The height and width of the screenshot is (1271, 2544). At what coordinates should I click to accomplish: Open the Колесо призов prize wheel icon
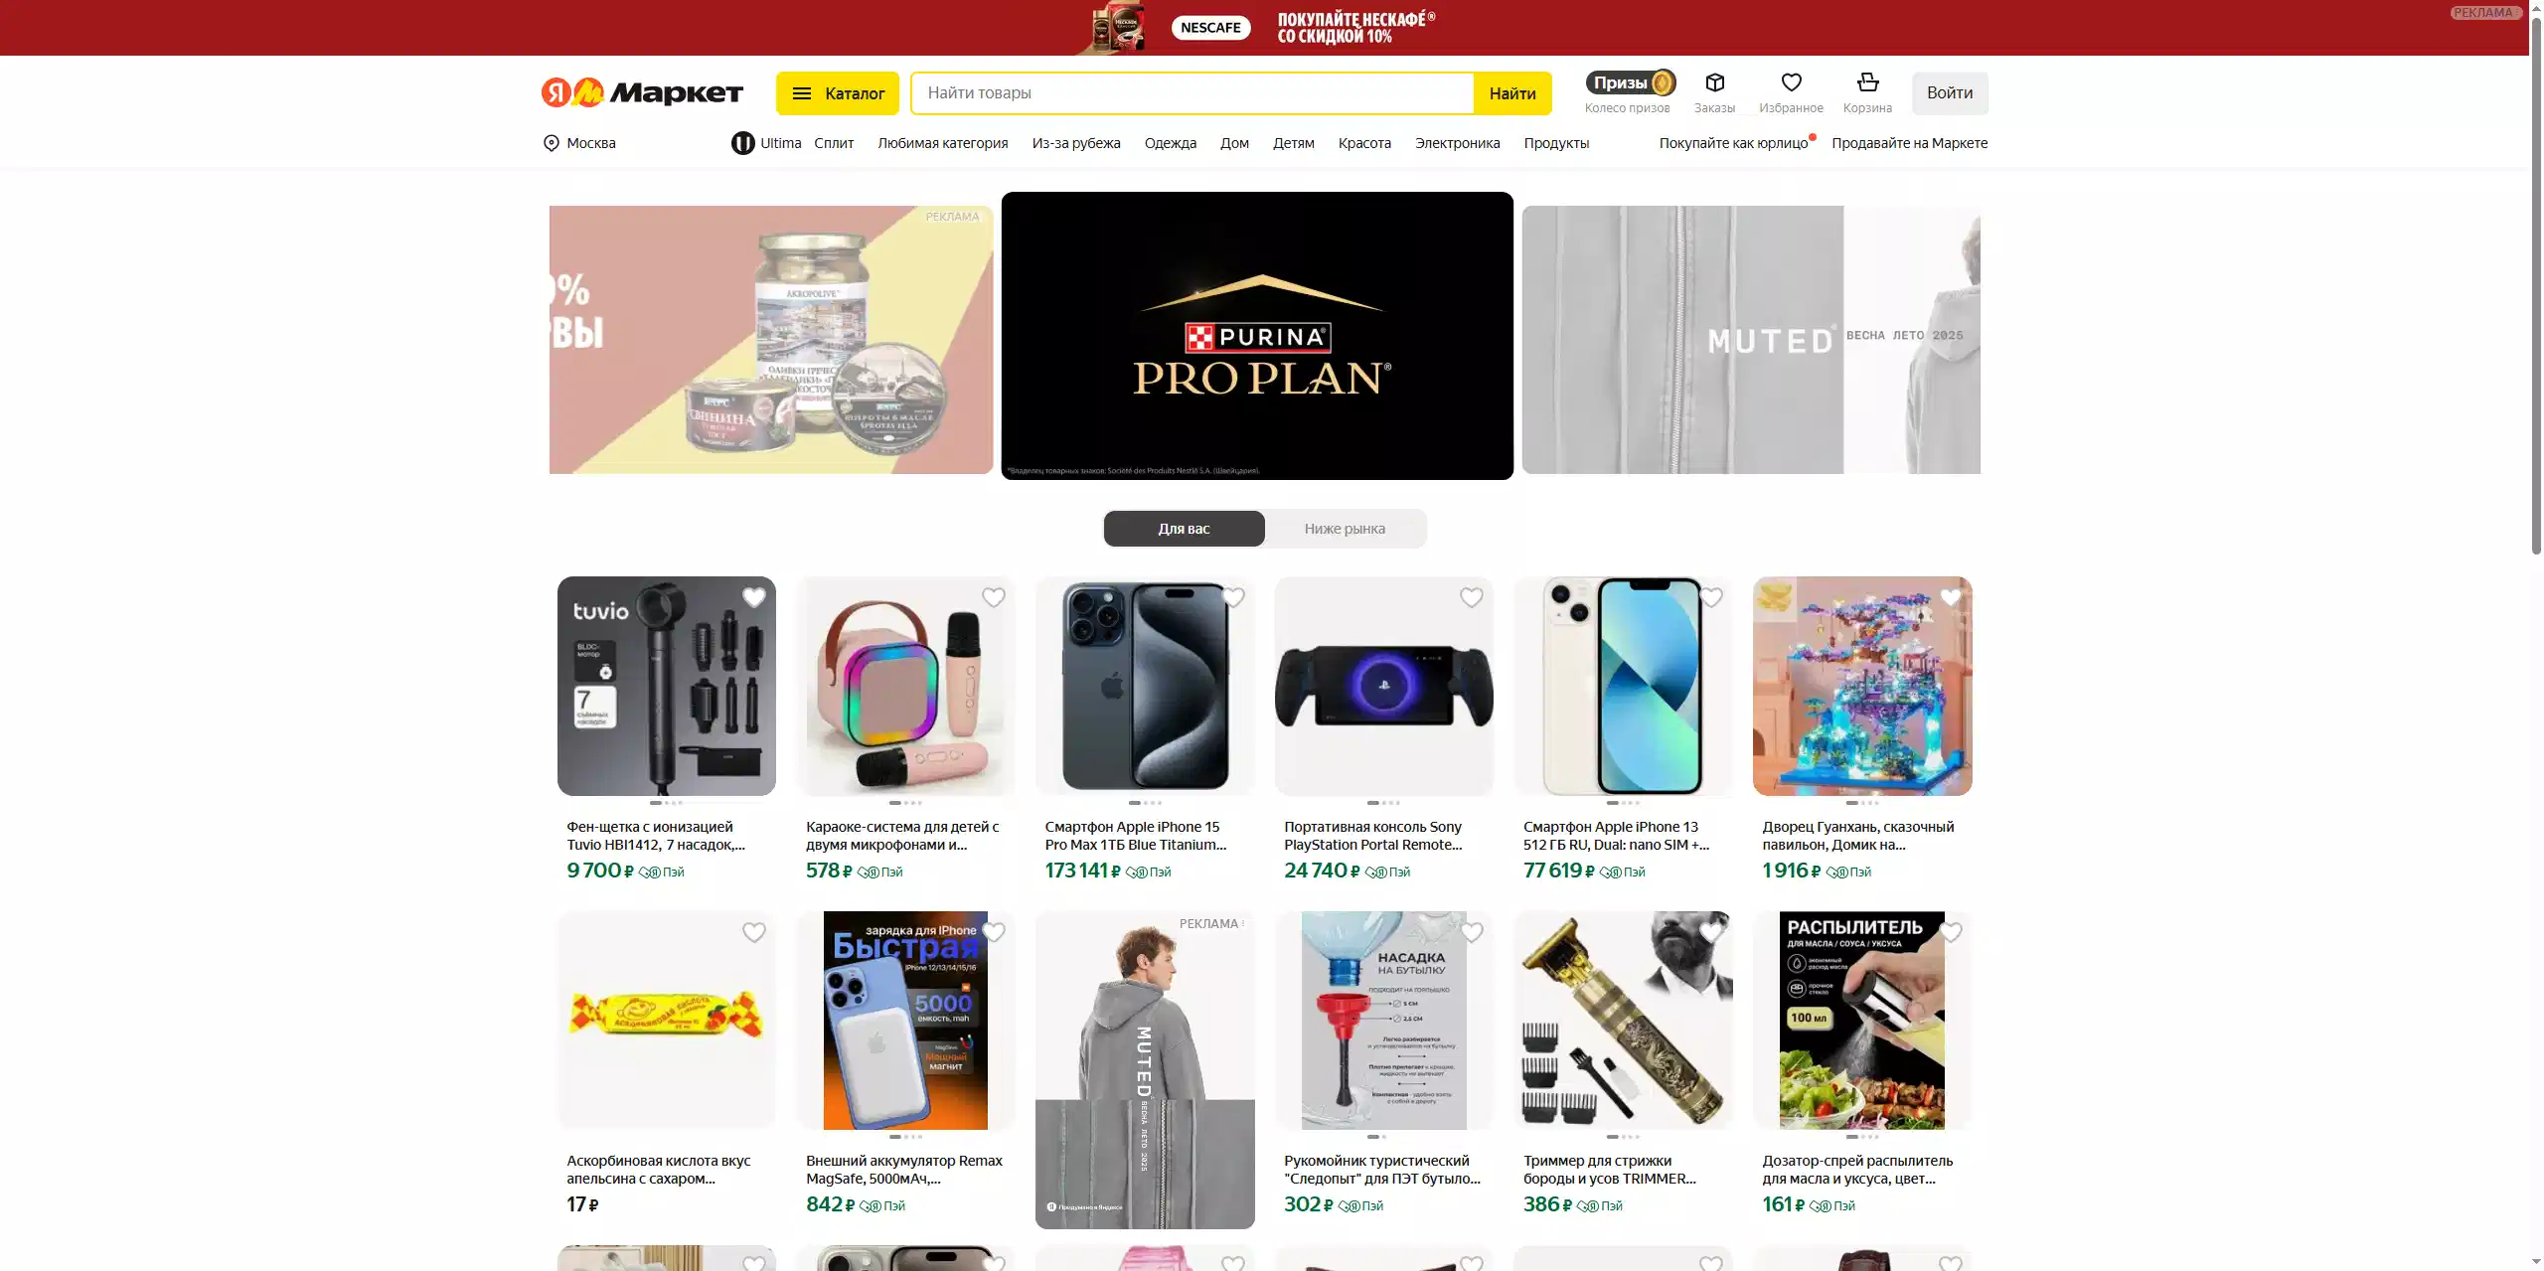[x=1630, y=82]
